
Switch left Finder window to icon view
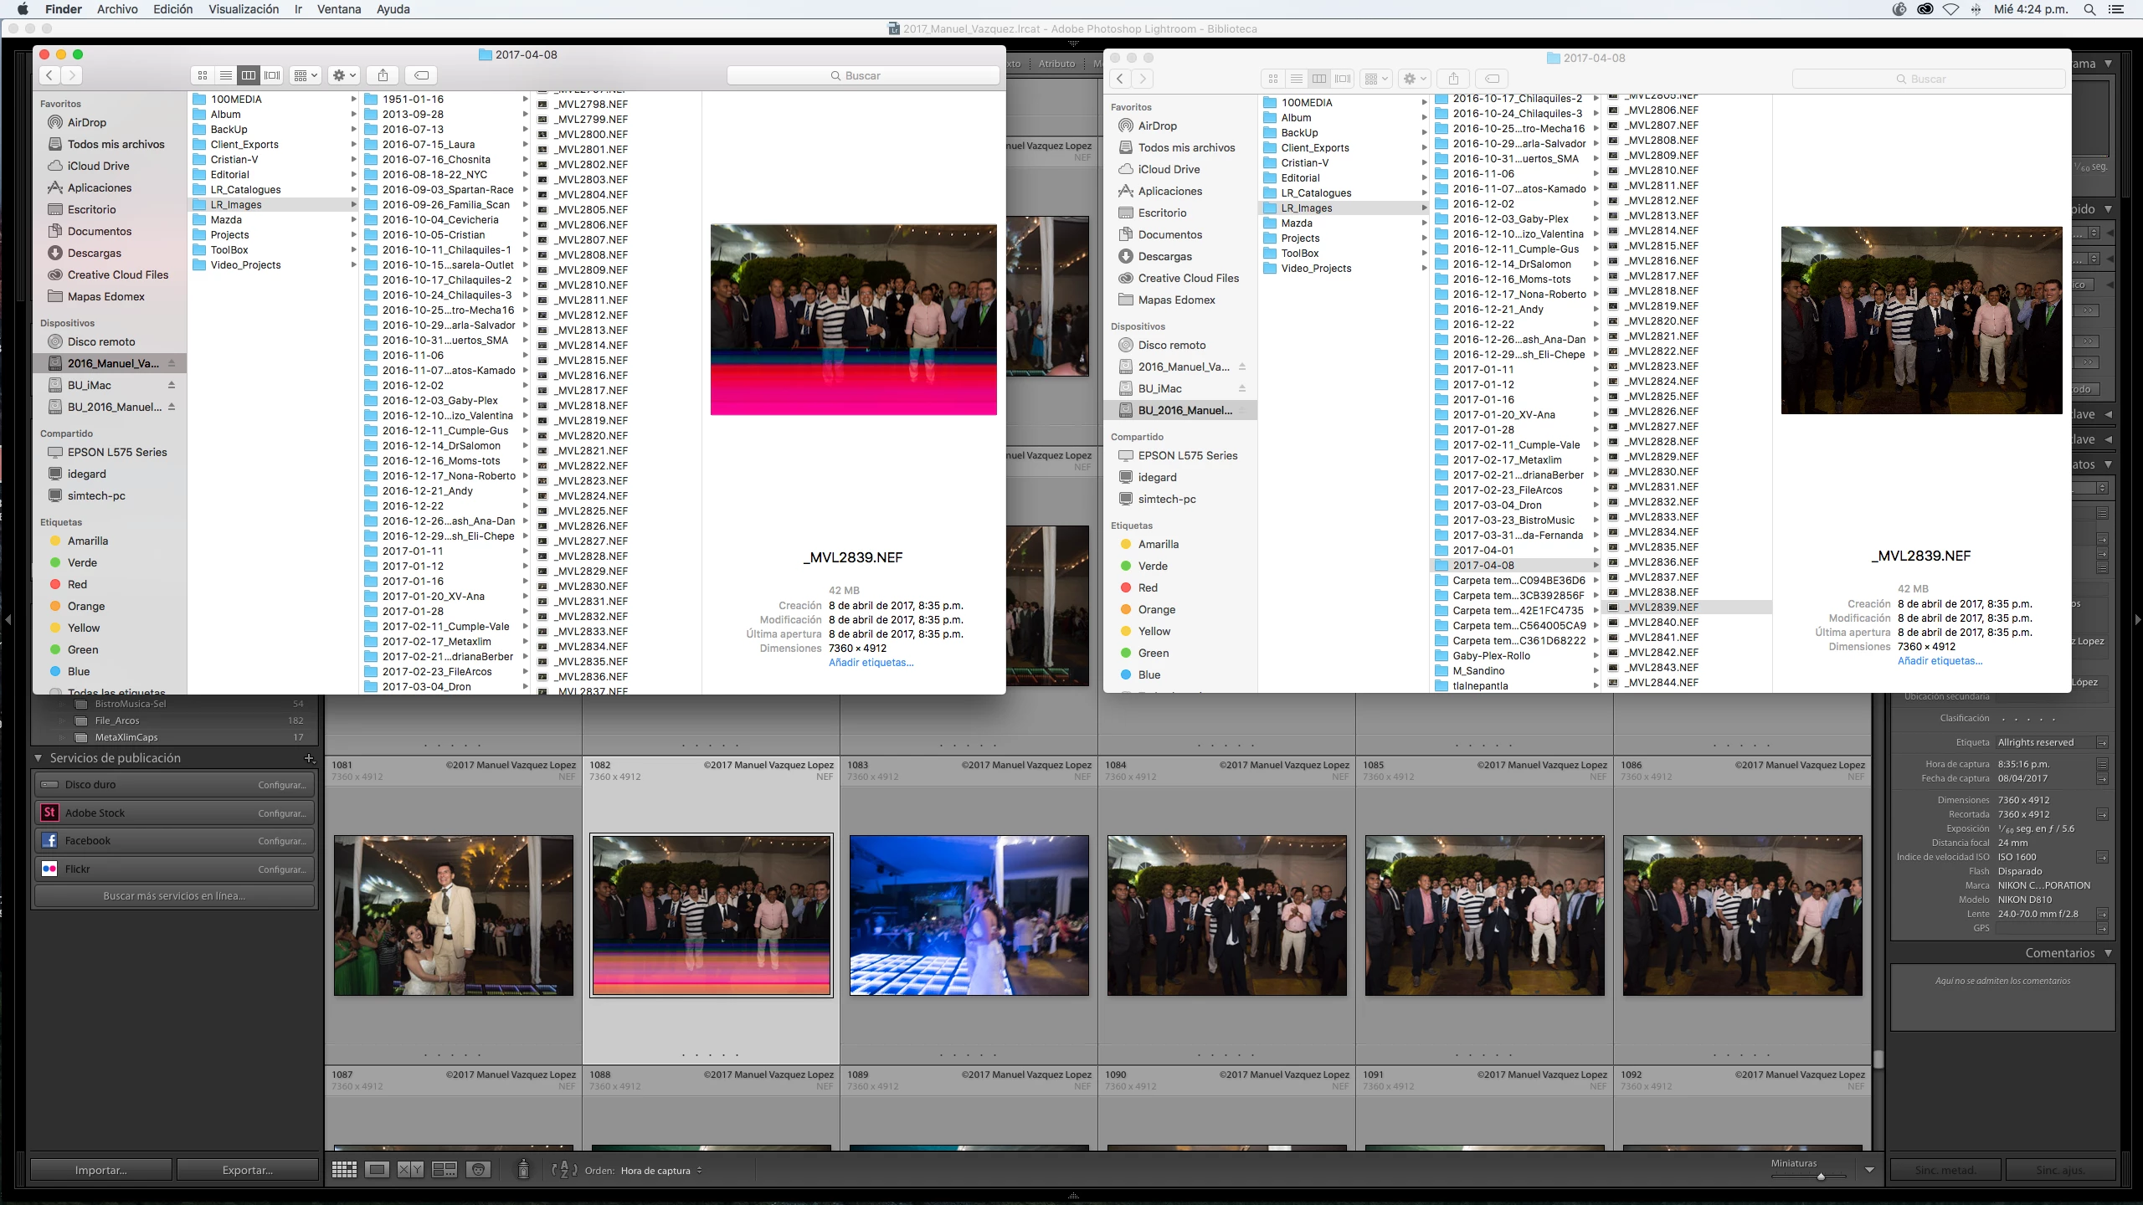click(x=203, y=75)
